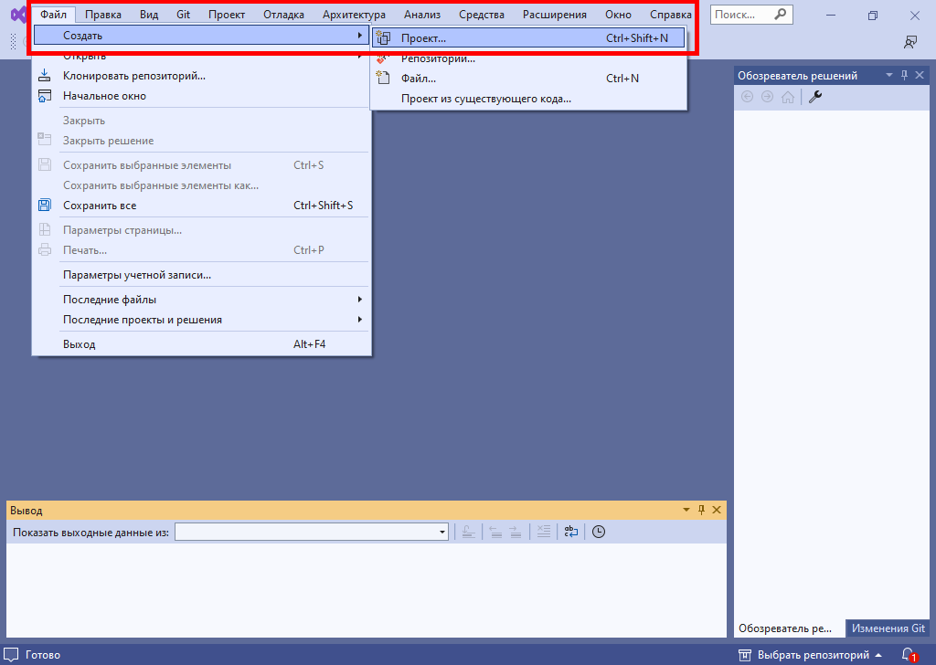Click Сохранить все disk icon

(x=45, y=206)
